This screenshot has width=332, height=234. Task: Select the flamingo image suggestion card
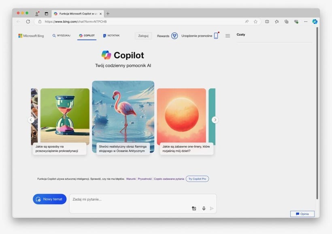click(123, 118)
